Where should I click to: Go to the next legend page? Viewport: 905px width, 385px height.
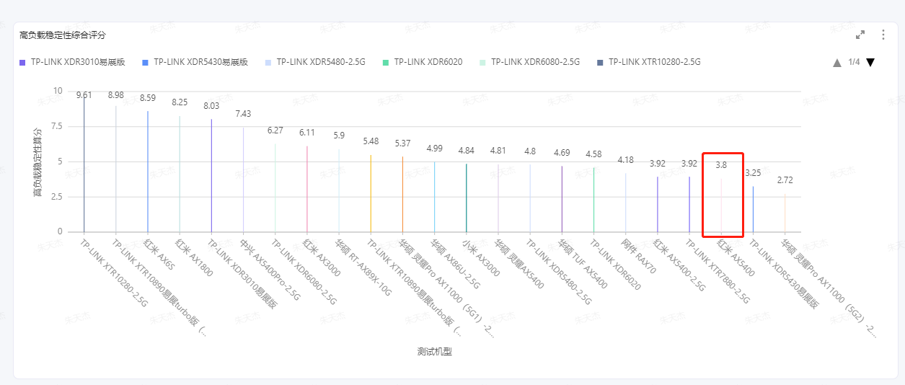[x=870, y=63]
